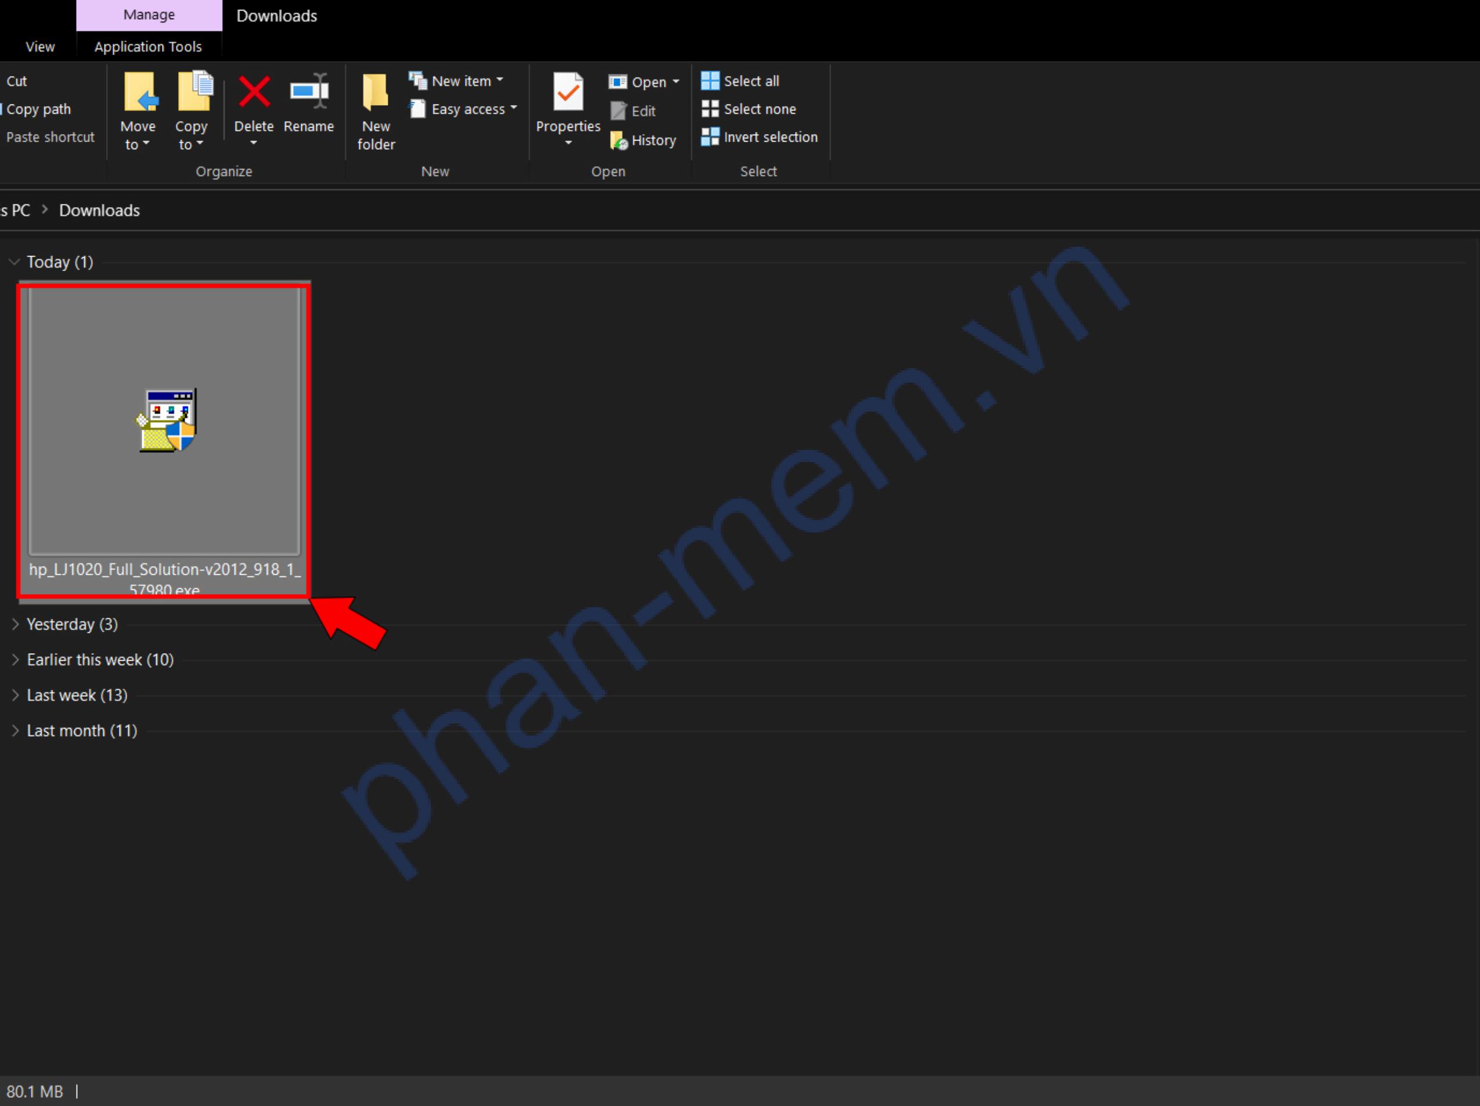Select hp_LJ1020_Full_Solution exe file thumbnail

tap(165, 421)
